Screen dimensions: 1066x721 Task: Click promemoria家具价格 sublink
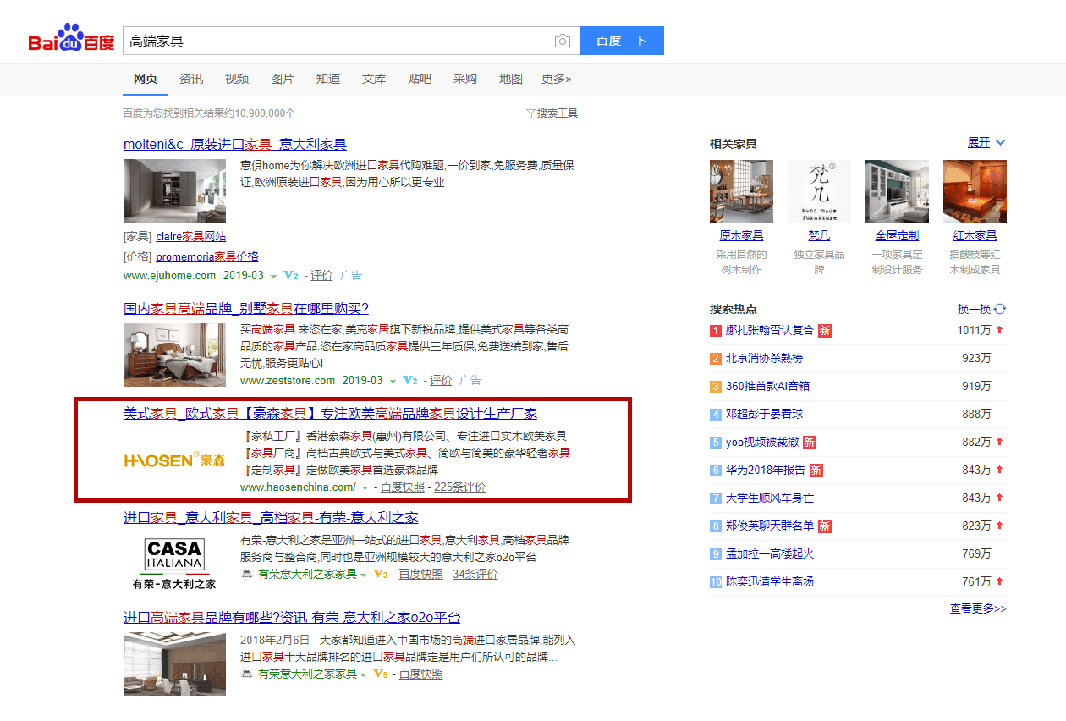pos(207,256)
